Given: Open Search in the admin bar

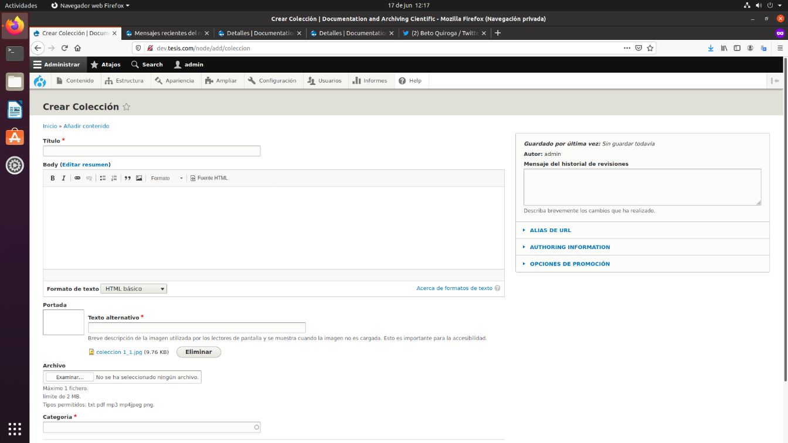Looking at the screenshot, I should tap(146, 64).
